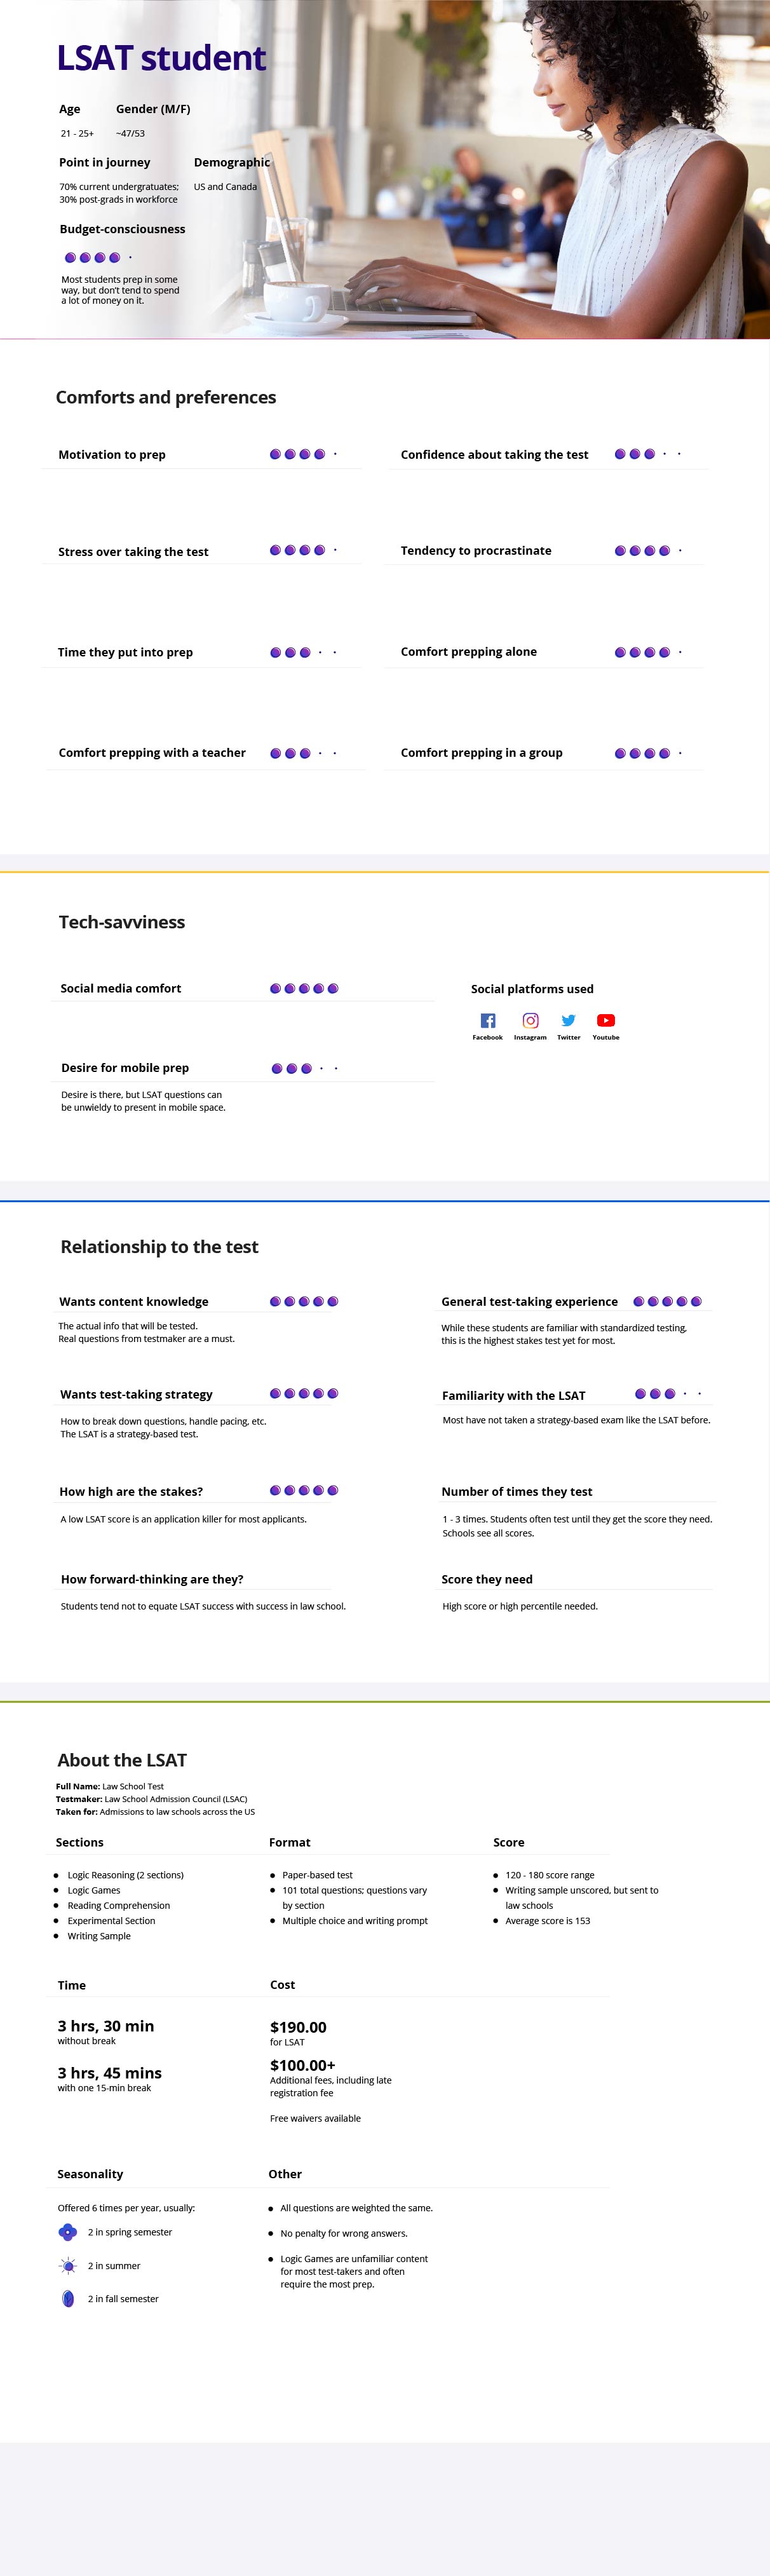
Task: Click the fall semester leaf icon
Action: [68, 2298]
